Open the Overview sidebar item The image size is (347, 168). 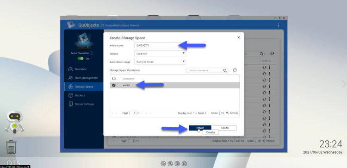tap(81, 69)
